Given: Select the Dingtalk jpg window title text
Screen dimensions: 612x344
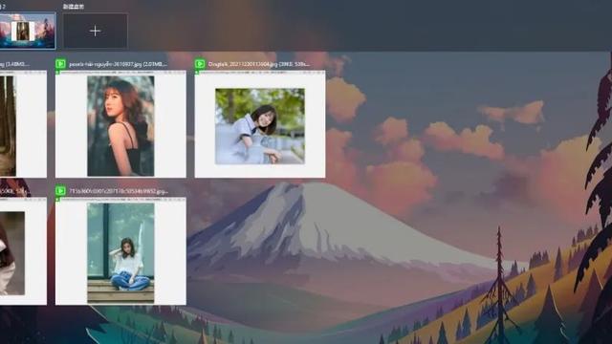Looking at the screenshot, I should pos(259,64).
